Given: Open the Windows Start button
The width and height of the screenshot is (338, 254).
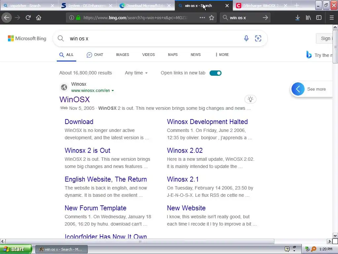Looking at the screenshot, I should click(16, 249).
